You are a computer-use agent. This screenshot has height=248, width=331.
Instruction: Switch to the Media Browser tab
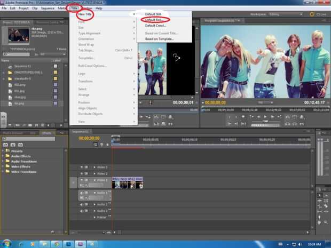(13, 133)
